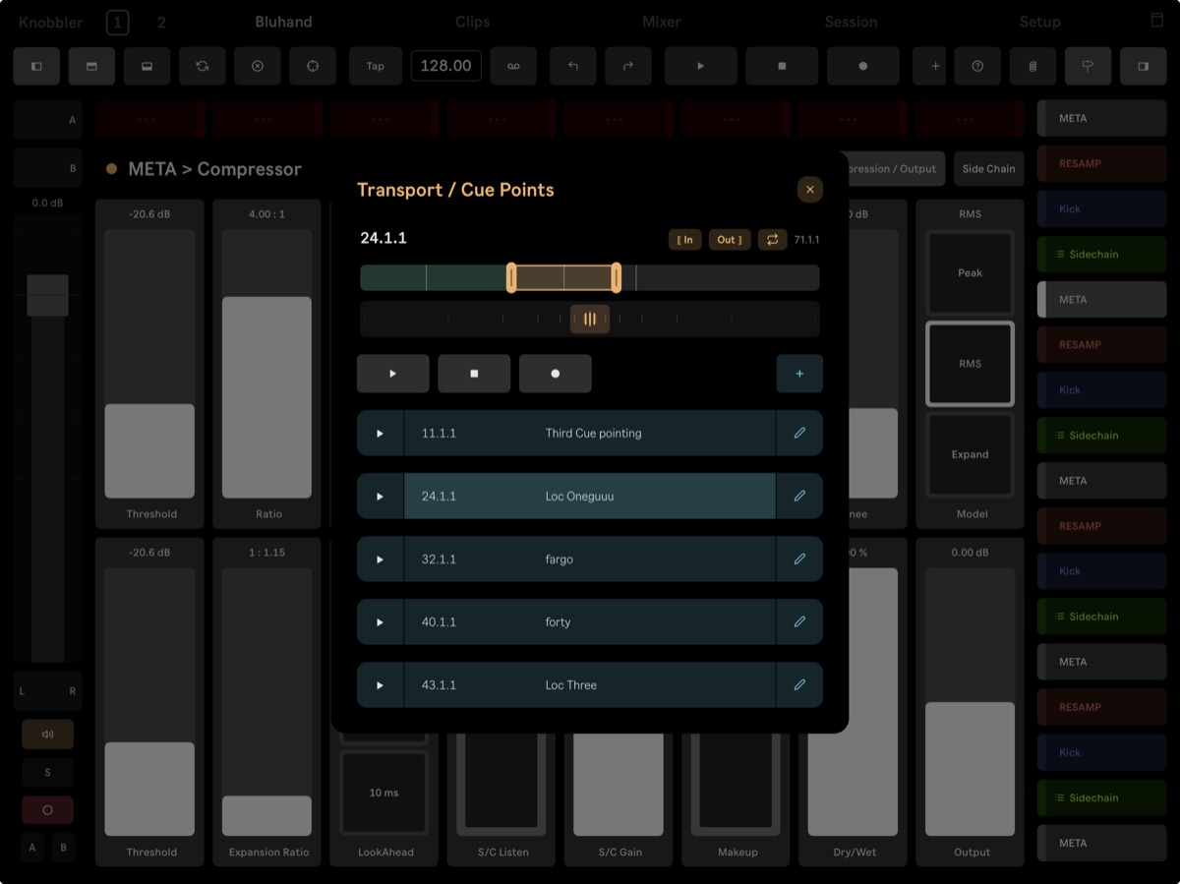Jump to the forty cue
The image size is (1180, 884).
coord(381,621)
